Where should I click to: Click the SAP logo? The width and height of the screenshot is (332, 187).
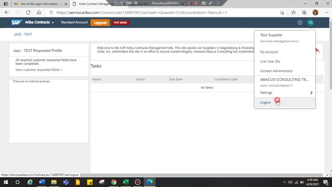17,22
